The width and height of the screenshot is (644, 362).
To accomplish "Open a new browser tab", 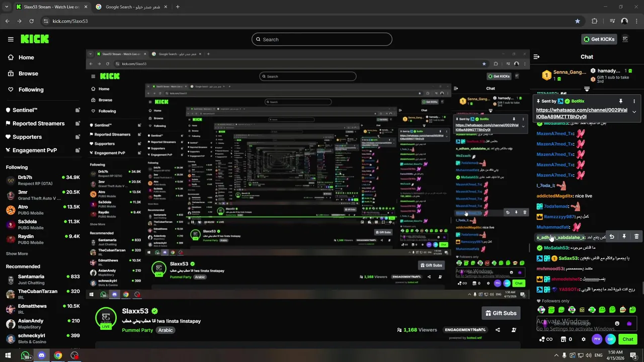I will (x=178, y=7).
